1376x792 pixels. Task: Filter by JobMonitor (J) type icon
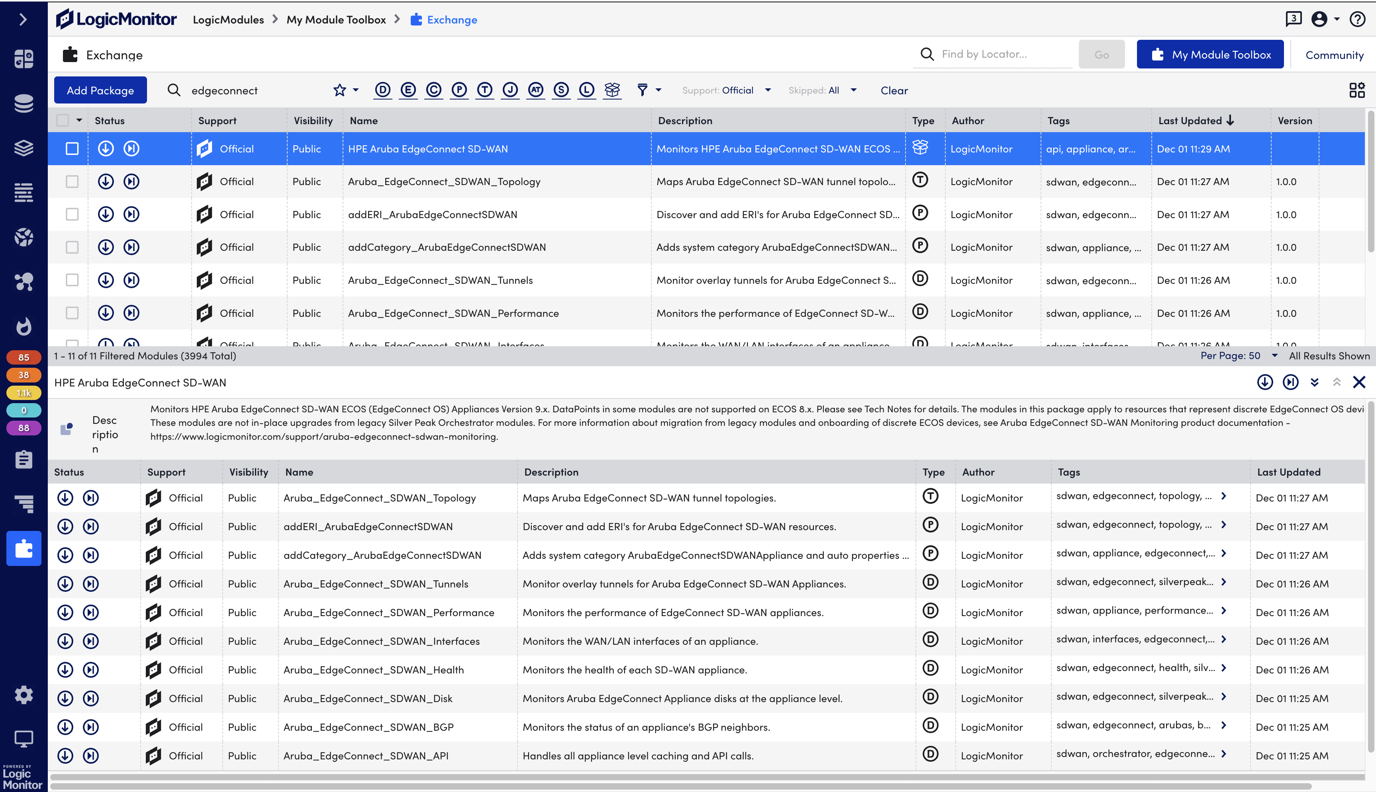510,90
